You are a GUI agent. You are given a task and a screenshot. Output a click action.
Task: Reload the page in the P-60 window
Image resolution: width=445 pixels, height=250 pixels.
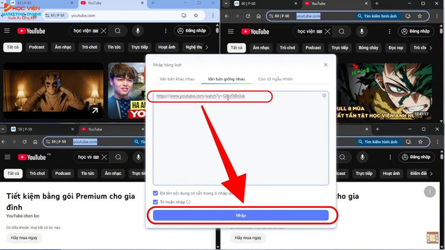click(x=248, y=16)
